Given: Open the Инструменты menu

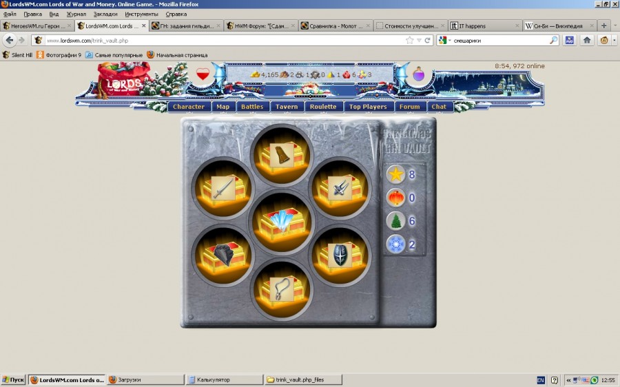Looking at the screenshot, I should click(141, 14).
